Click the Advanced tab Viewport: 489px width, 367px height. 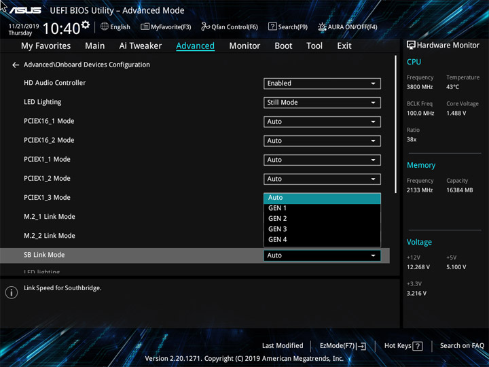[195, 46]
